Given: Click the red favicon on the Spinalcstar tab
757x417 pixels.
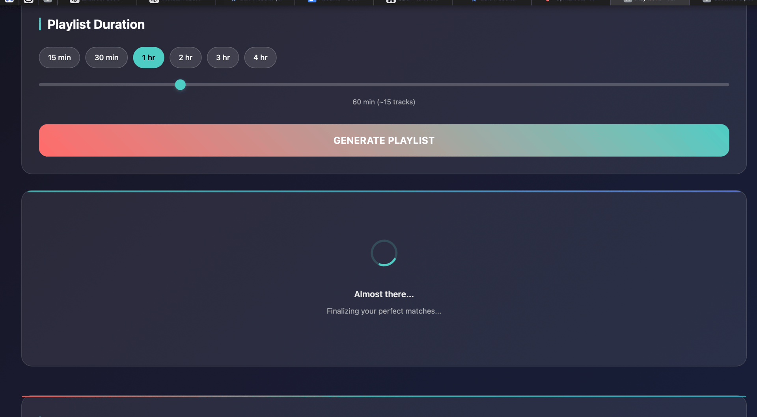Looking at the screenshot, I should pyautogui.click(x=548, y=2).
